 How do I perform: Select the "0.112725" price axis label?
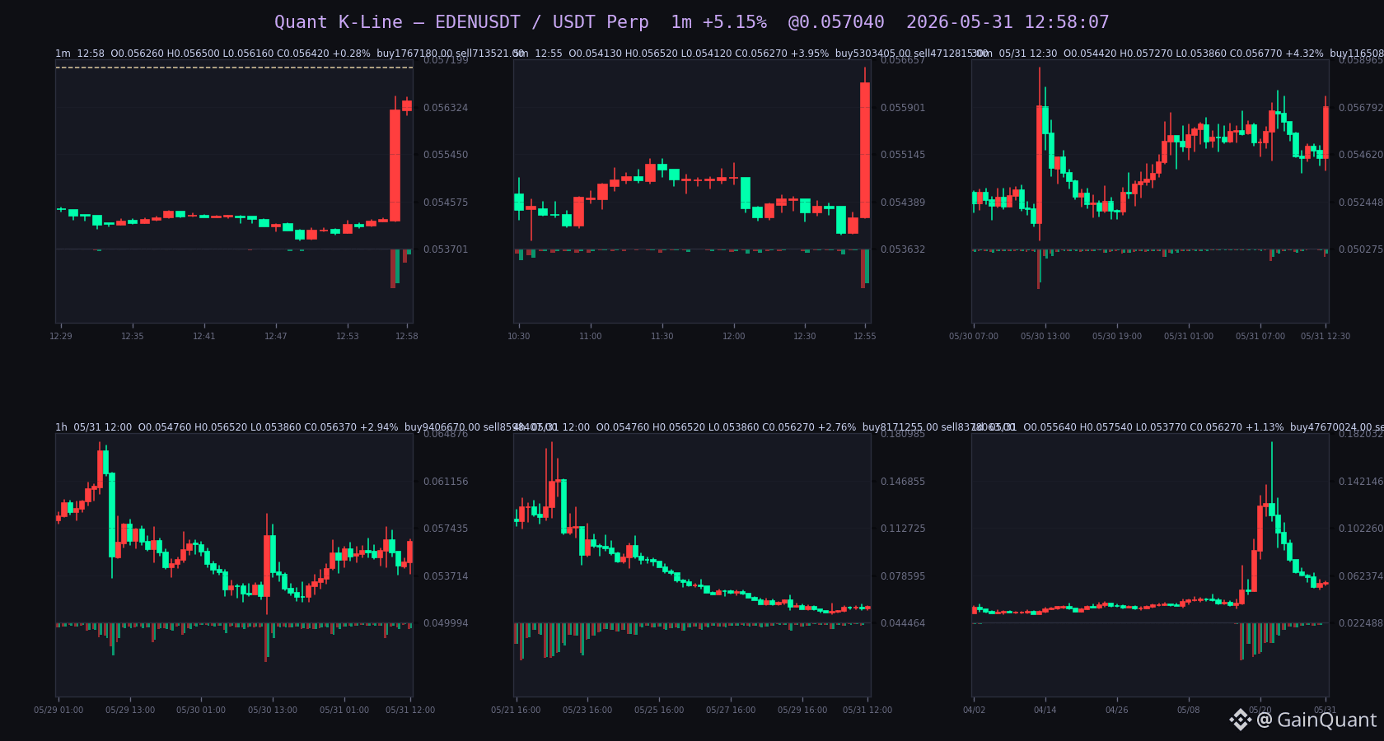(903, 529)
